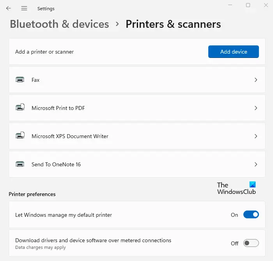
Task: Enable driver downloads over metered connections
Action: [x=251, y=243]
